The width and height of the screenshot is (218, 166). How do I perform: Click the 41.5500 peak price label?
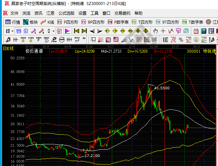click(x=162, y=88)
